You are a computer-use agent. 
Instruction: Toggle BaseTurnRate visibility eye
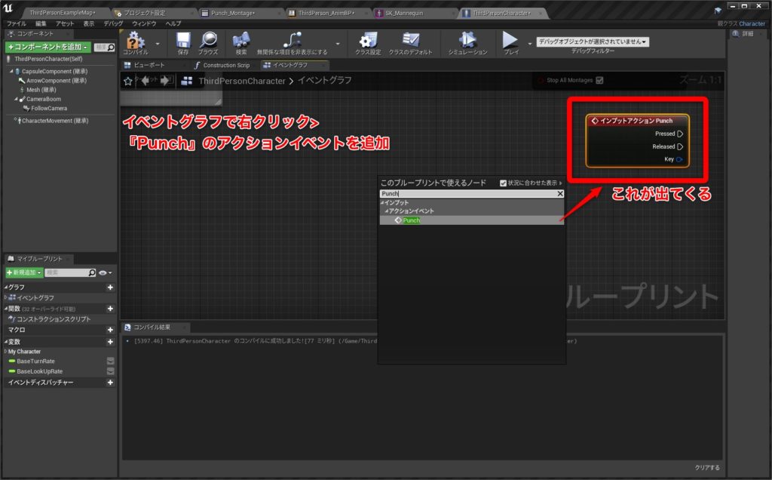point(110,362)
